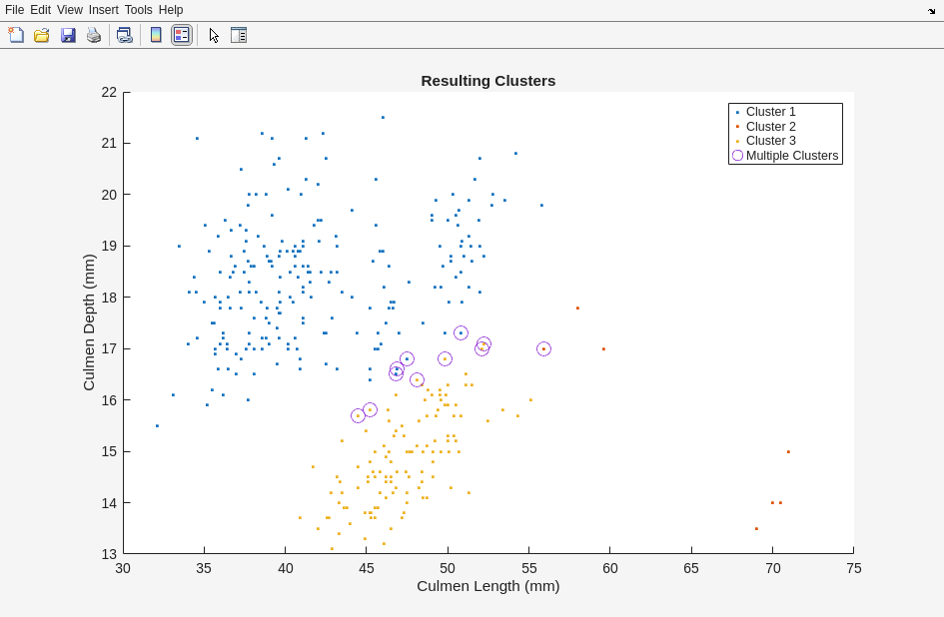
Task: Open the File menu
Action: pos(14,10)
